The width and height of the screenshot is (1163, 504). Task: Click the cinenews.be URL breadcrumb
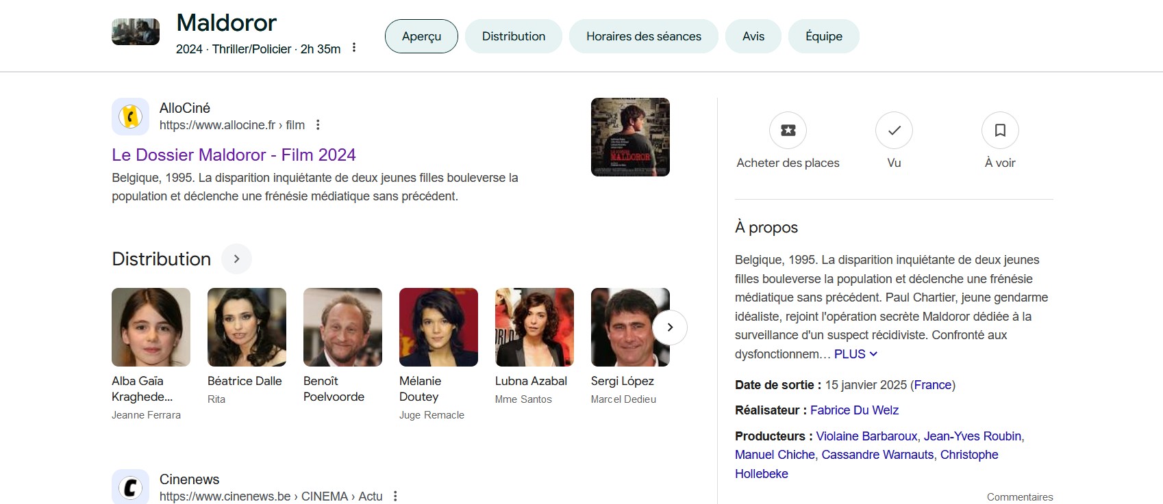[271, 496]
